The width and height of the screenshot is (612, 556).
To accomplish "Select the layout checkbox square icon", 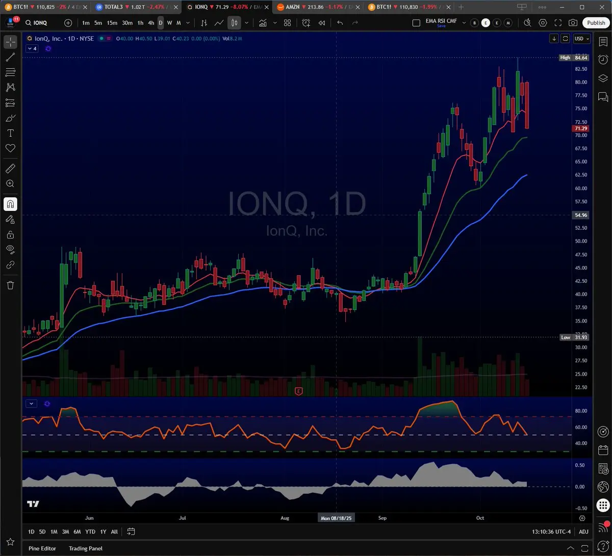I will pos(416,23).
